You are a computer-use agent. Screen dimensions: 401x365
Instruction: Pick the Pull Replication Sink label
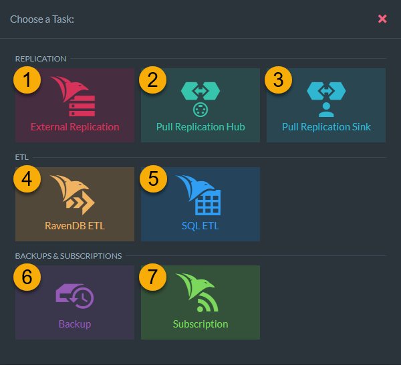326,127
